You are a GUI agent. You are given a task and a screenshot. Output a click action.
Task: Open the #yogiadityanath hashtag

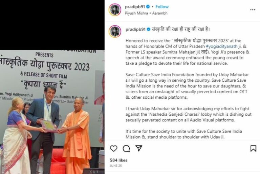coord(222,46)
